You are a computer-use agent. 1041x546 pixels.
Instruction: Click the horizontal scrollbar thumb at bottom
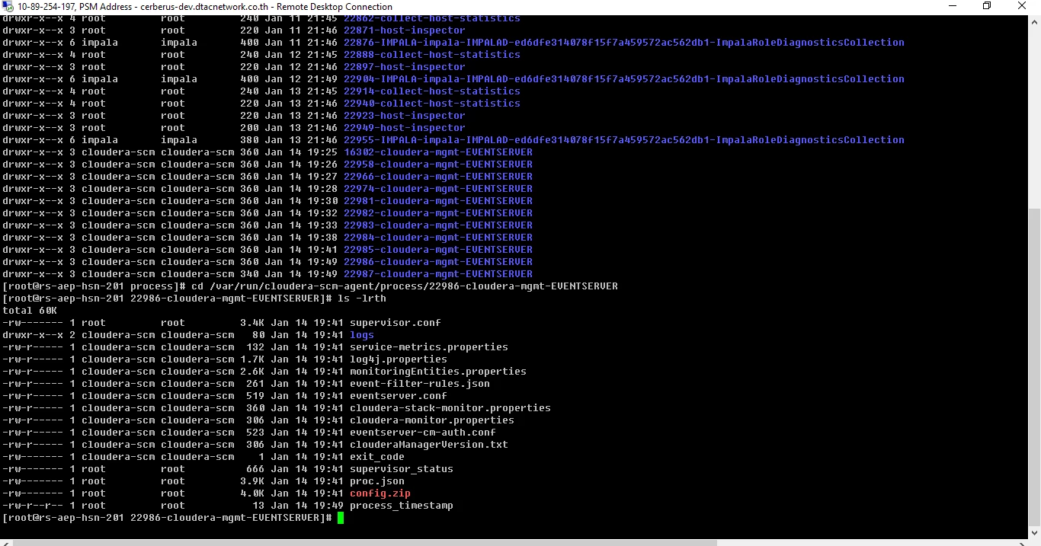[x=366, y=542]
